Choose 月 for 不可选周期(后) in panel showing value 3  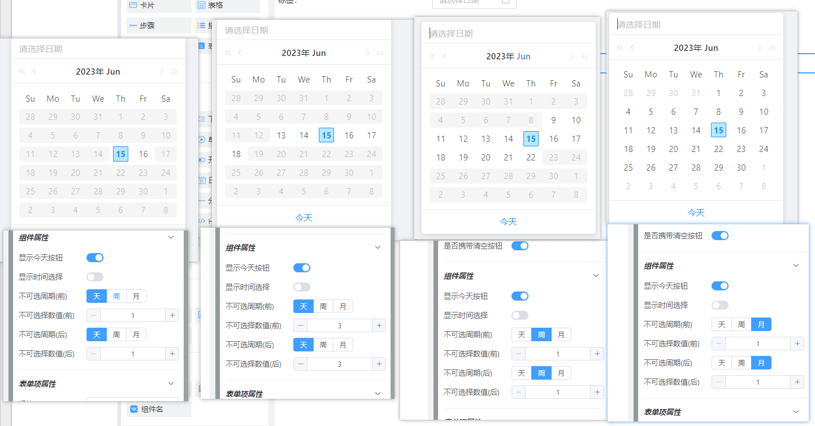(343, 345)
